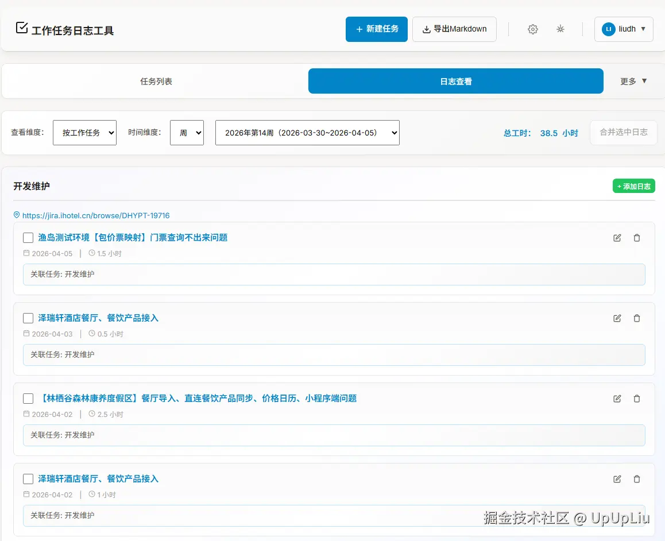Check the 2026-04-03 泽瑞轩酒店餐厅 log checkbox
The image size is (665, 541).
28,318
